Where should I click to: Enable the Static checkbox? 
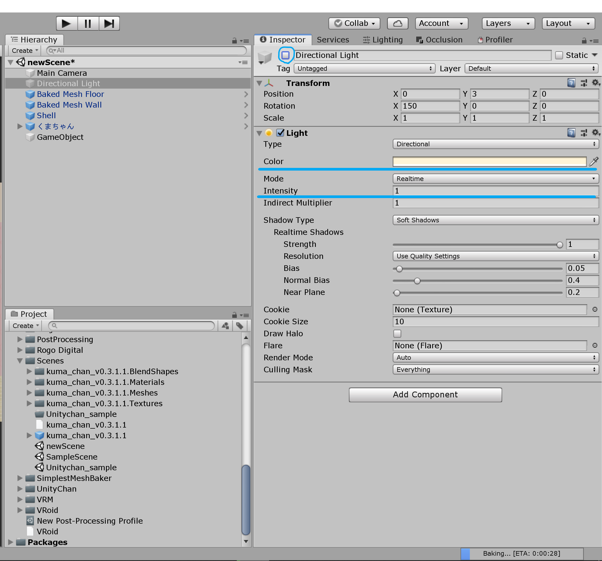[559, 55]
